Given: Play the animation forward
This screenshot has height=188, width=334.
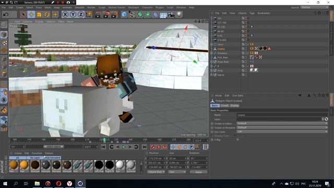Looking at the screenshot, I should pyautogui.click(x=124, y=147).
